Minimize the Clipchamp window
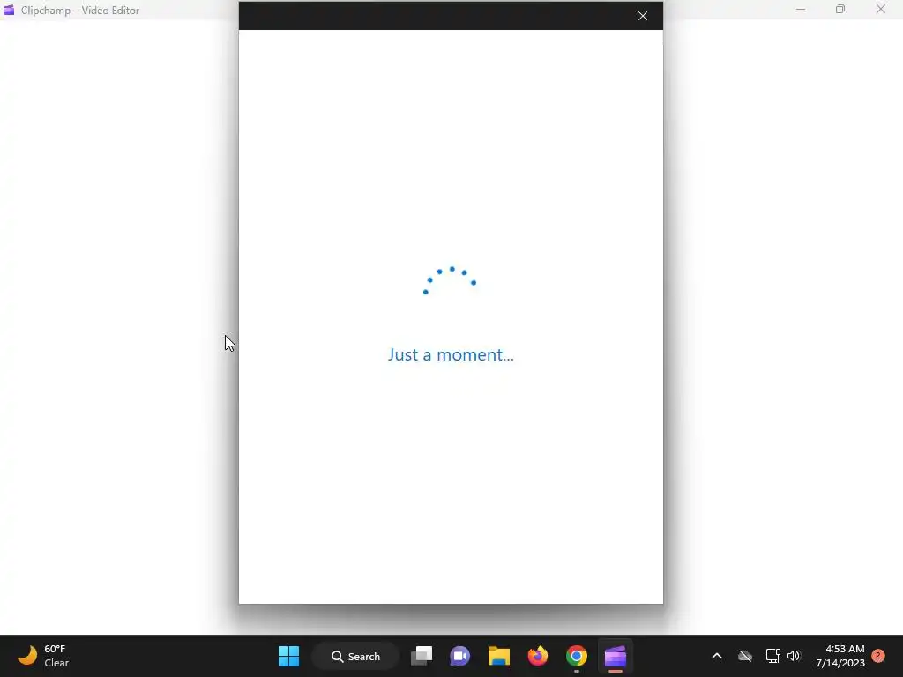The image size is (903, 677). click(x=801, y=9)
